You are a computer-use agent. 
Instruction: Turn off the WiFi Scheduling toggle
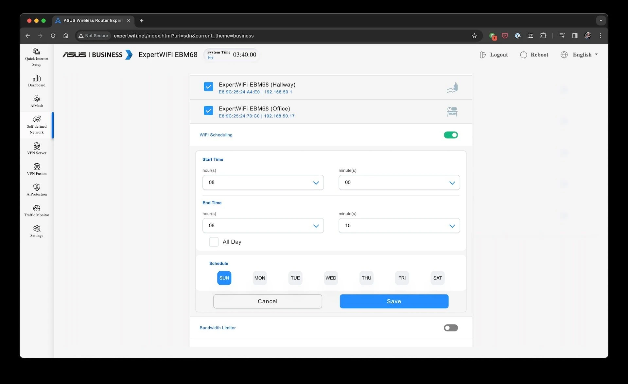point(451,135)
